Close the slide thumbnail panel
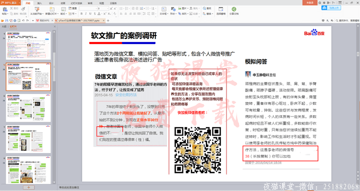Image resolution: width=360 pixels, height=191 pixels. (54, 26)
